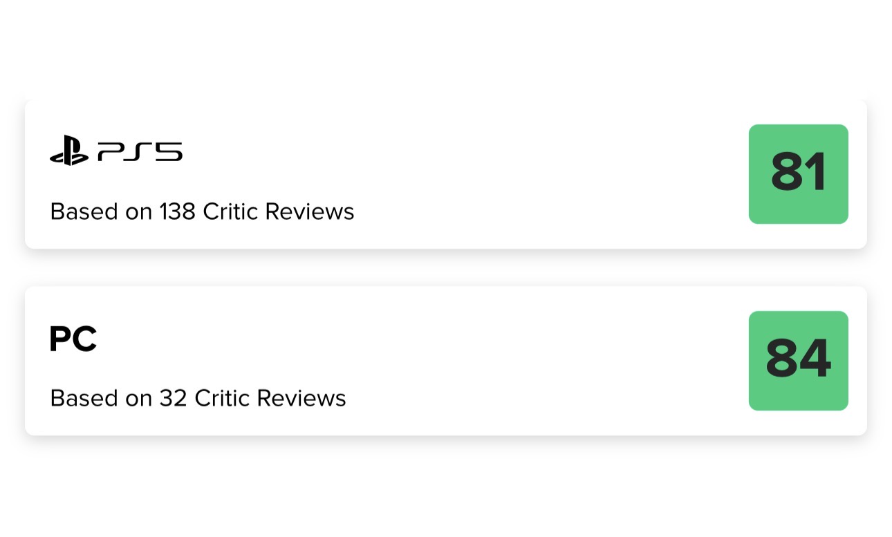Image resolution: width=892 pixels, height=537 pixels.
Task: Open the green 81 score badge
Action: pos(798,174)
